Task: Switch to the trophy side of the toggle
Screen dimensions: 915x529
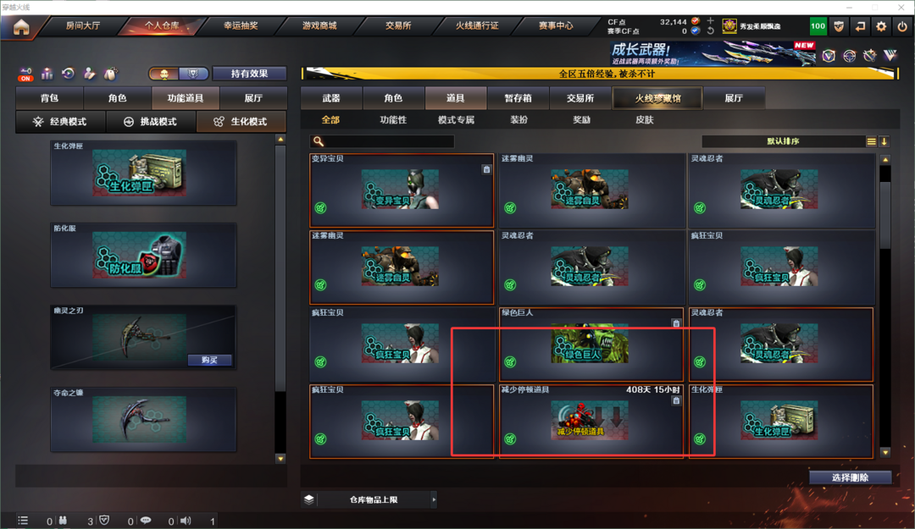Action: 192,74
